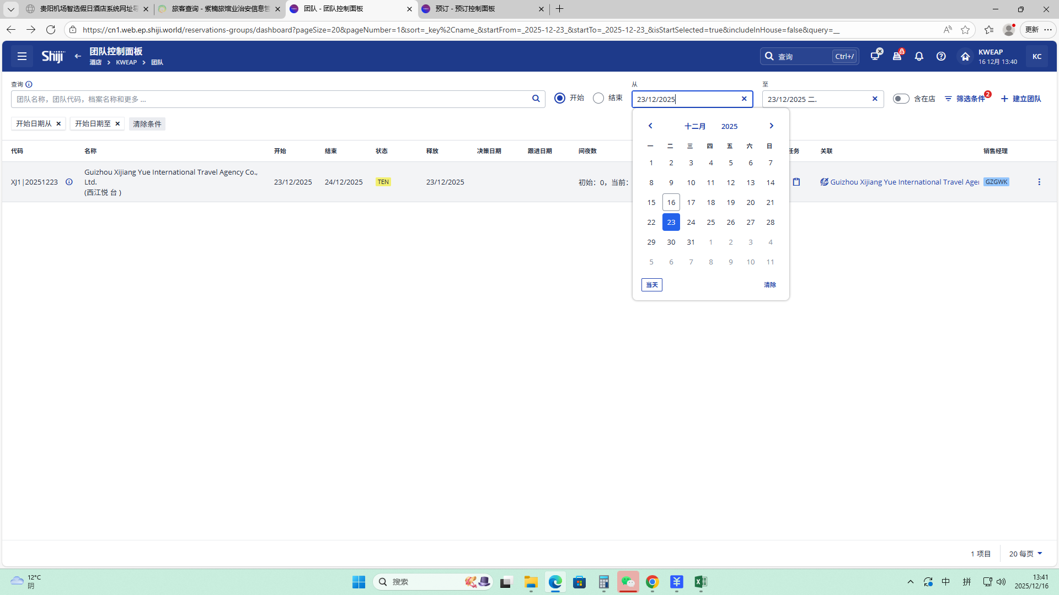Screen dimensions: 1059x595
Task: Click the home property icon
Action: click(x=965, y=56)
